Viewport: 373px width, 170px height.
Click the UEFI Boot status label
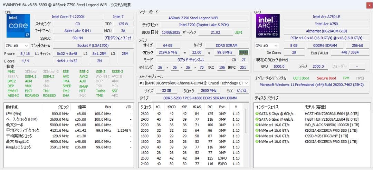[301, 78]
